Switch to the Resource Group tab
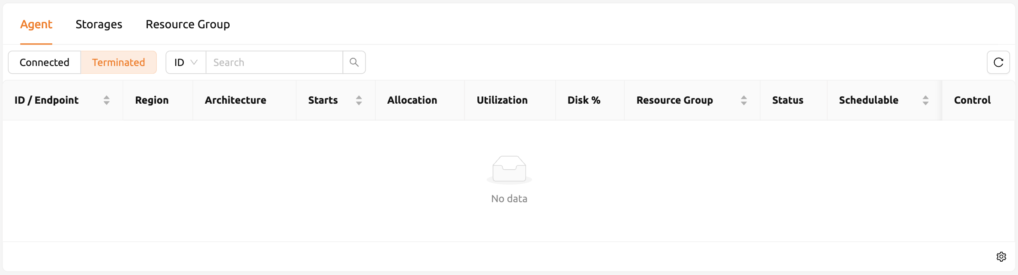The width and height of the screenshot is (1018, 275). 188,24
